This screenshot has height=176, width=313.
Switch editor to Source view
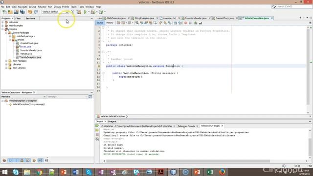(x=100, y=23)
